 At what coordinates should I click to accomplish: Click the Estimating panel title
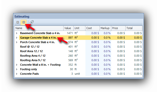tap(22, 17)
